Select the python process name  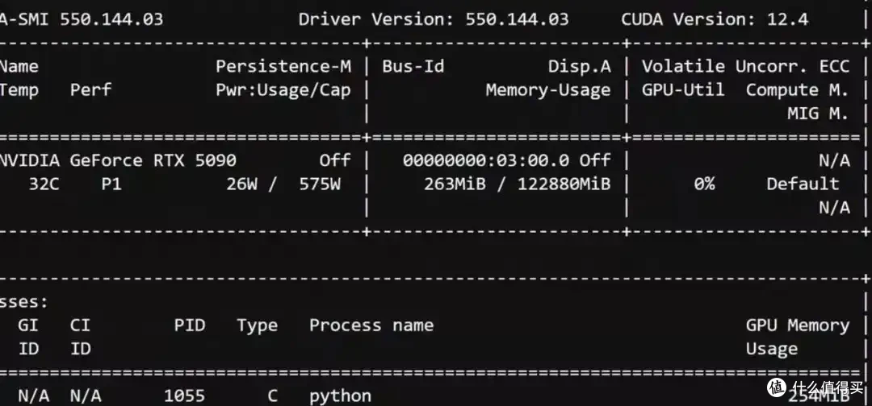341,397
